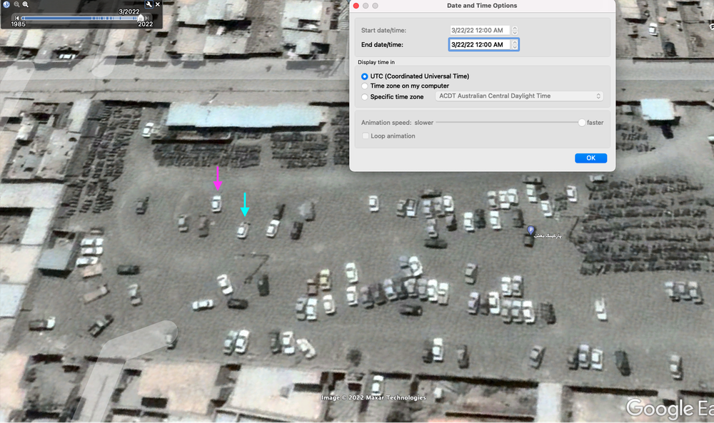
Task: Jump to next imagery date
Action: click(x=146, y=19)
